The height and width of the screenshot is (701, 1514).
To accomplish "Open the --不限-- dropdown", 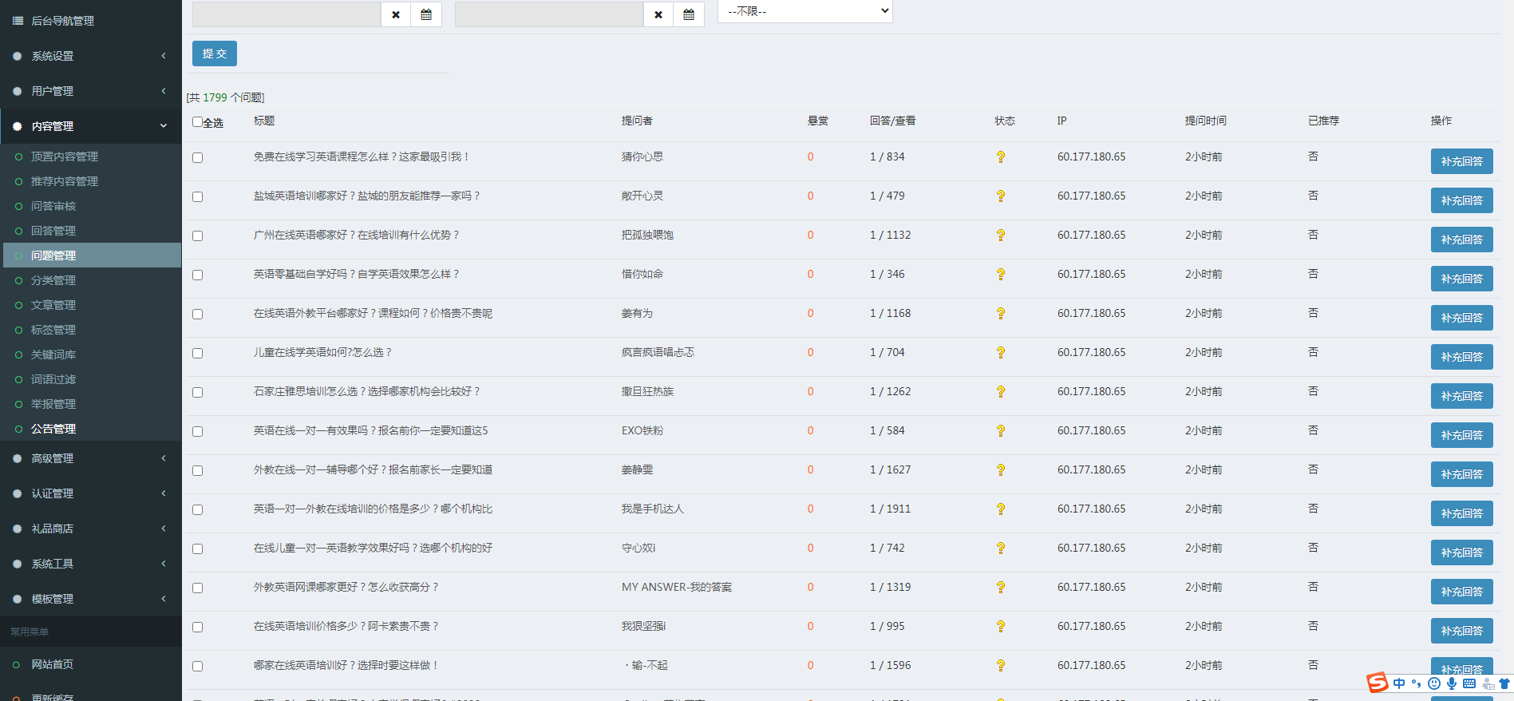I will click(x=804, y=11).
